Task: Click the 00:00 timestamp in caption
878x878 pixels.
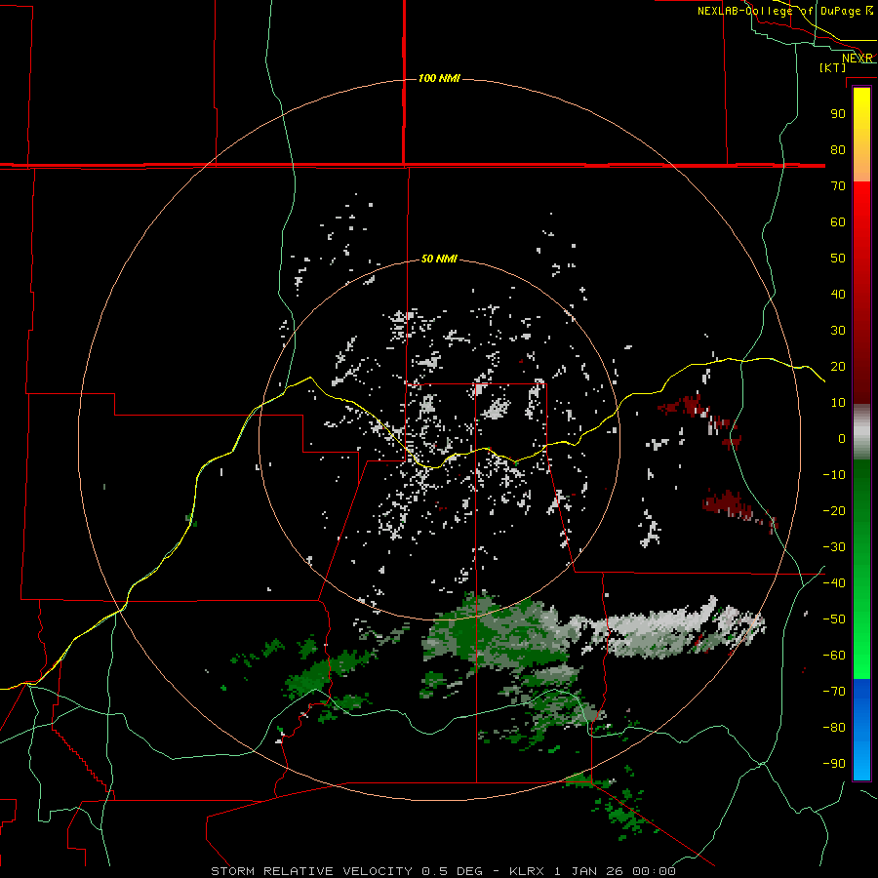Action: point(654,871)
